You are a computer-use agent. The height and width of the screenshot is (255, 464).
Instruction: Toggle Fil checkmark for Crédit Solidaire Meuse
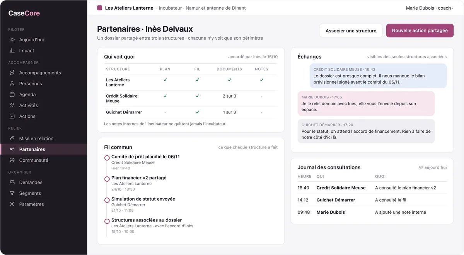[197, 96]
